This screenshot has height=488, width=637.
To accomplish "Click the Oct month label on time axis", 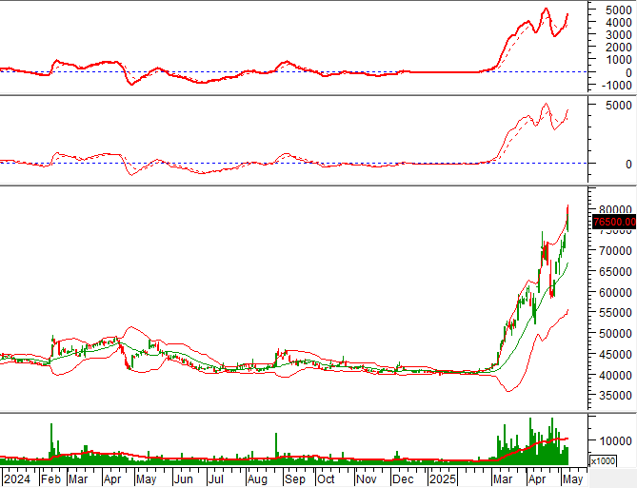I will pyautogui.click(x=326, y=479).
